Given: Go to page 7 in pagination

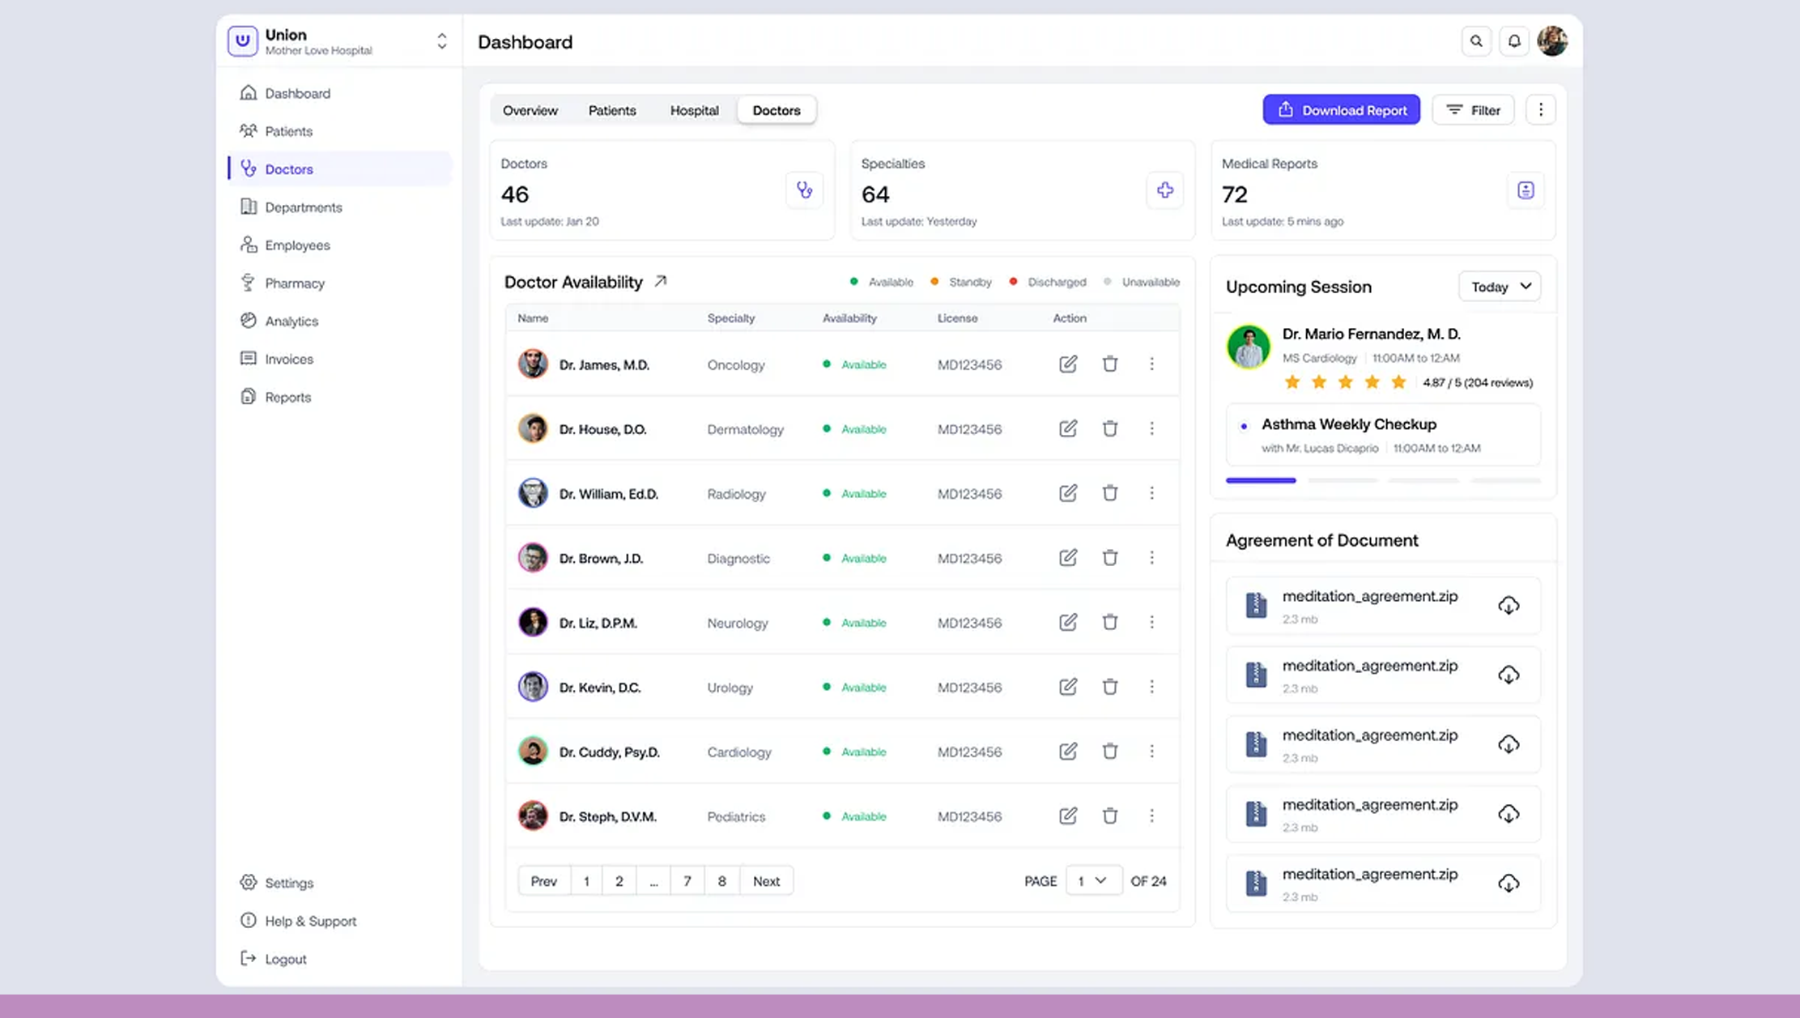Looking at the screenshot, I should click(x=687, y=880).
